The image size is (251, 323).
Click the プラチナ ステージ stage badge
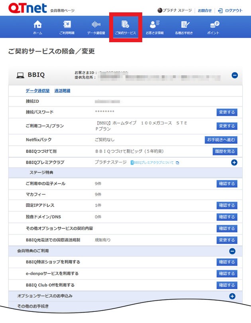(175, 10)
